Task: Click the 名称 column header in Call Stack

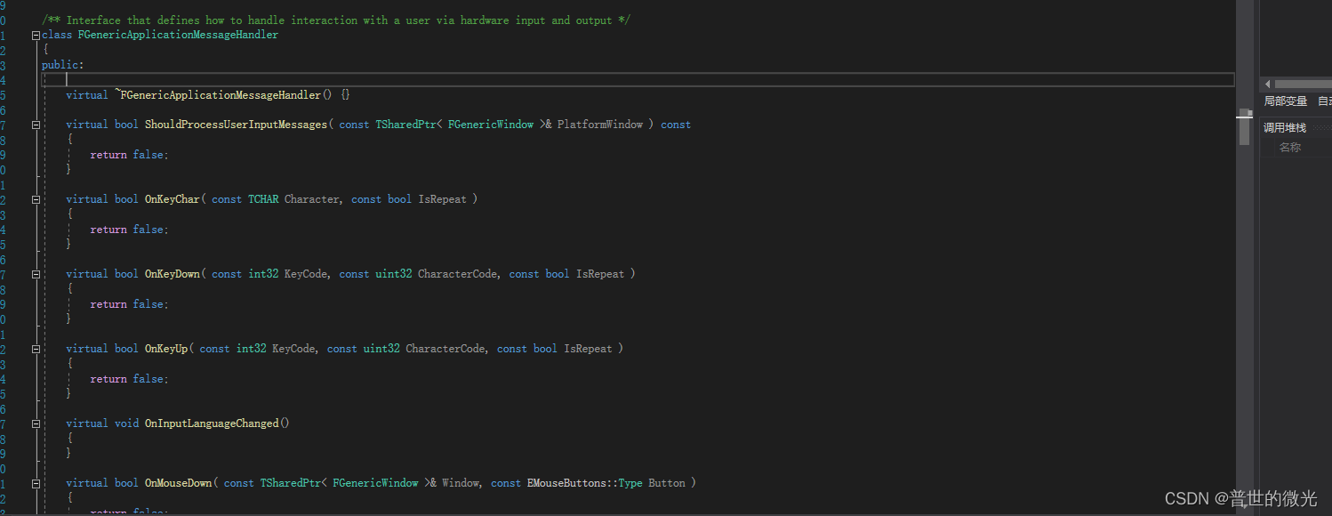Action: click(x=1290, y=147)
